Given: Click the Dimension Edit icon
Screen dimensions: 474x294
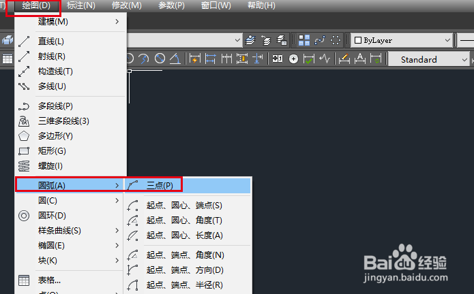Looking at the screenshot, I should [x=344, y=59].
